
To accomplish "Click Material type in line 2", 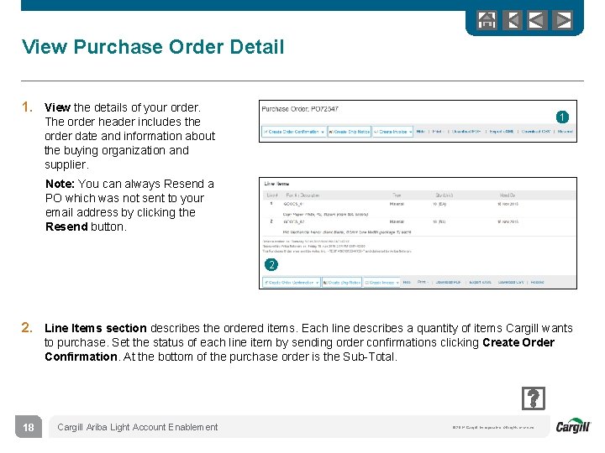I will click(x=397, y=221).
